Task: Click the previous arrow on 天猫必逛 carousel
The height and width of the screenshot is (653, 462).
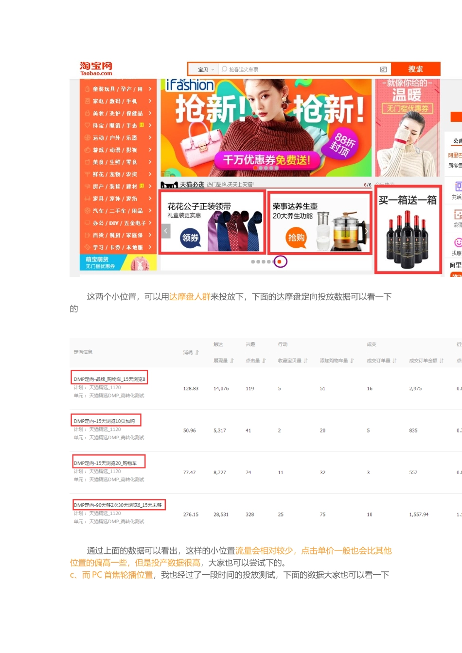Action: (166, 231)
